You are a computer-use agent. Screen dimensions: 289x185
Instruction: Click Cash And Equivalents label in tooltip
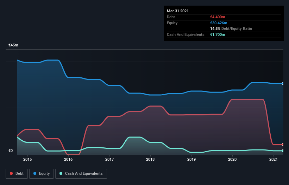point(186,34)
